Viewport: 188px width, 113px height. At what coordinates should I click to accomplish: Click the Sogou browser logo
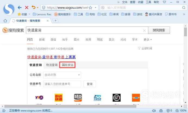point(9,9)
